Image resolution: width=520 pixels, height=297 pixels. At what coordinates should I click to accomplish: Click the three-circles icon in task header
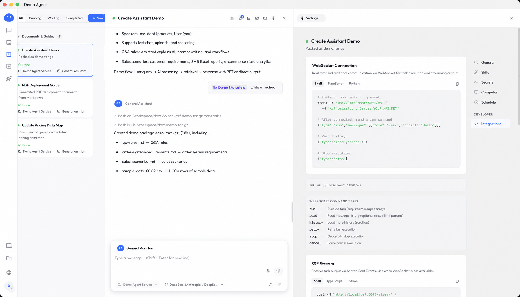pos(232,18)
